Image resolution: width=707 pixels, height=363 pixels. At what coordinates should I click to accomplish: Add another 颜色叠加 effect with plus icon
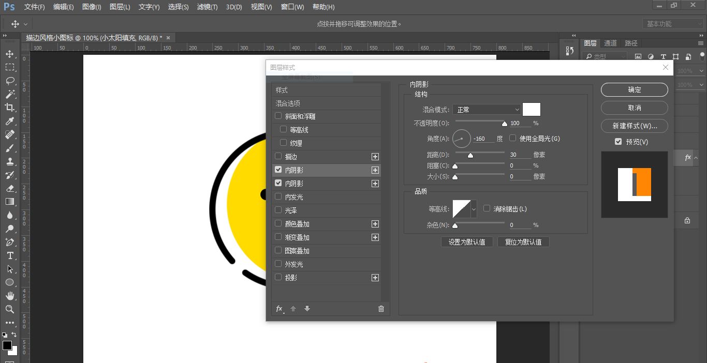(x=375, y=224)
